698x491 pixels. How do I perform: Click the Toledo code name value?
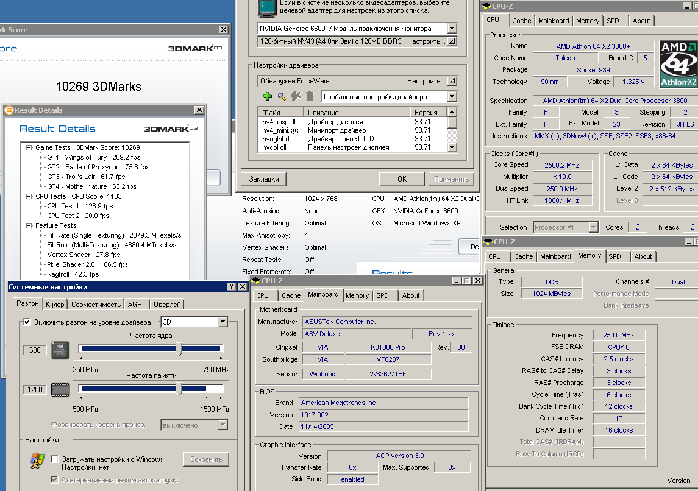click(x=565, y=58)
